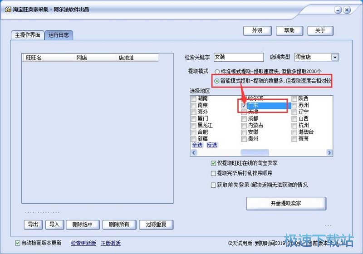
Task: Open the 正版激活 link
Action: pos(111,243)
